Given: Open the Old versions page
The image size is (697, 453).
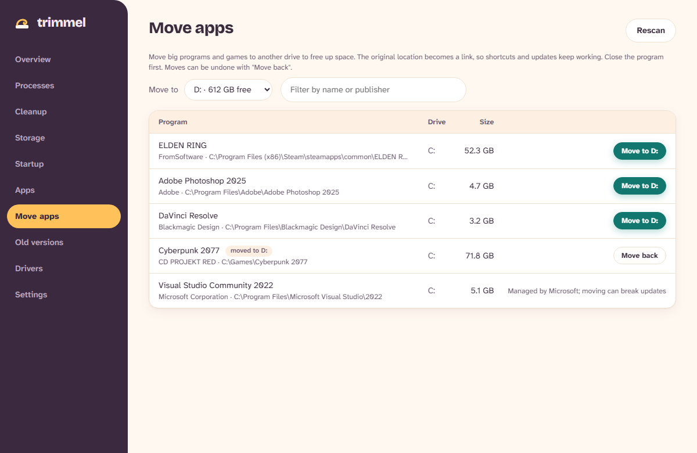Looking at the screenshot, I should coord(64,242).
